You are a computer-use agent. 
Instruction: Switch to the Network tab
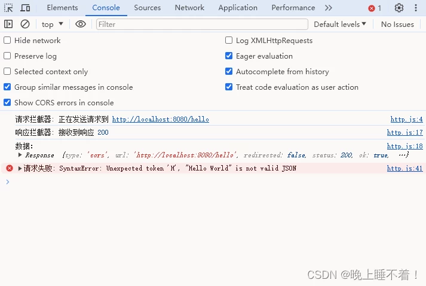tap(189, 8)
